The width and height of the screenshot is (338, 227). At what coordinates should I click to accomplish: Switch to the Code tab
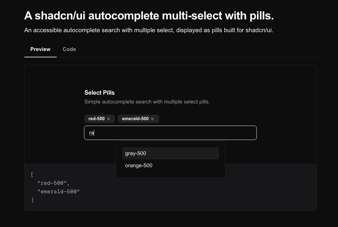coord(69,49)
